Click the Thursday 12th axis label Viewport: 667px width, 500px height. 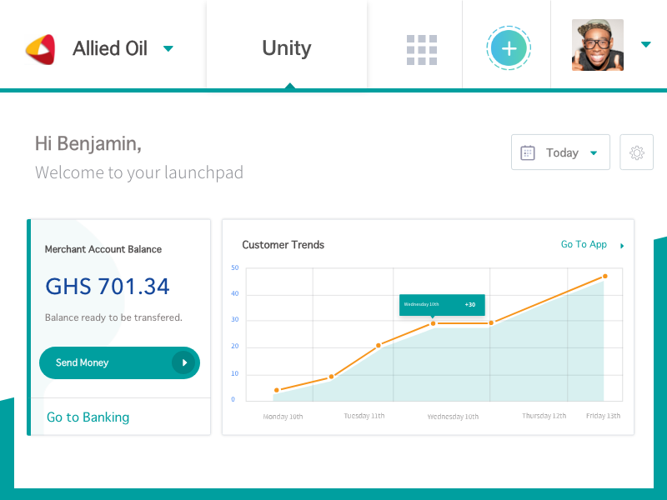(544, 416)
